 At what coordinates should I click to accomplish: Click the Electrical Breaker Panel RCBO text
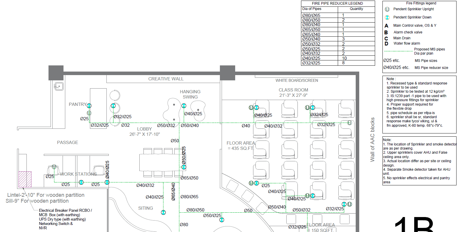point(66,211)
